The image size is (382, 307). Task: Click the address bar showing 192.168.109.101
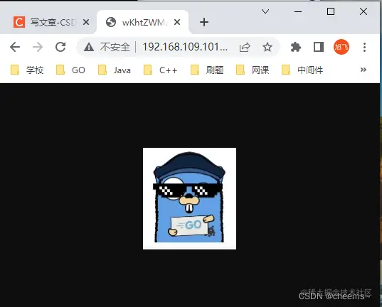point(185,47)
